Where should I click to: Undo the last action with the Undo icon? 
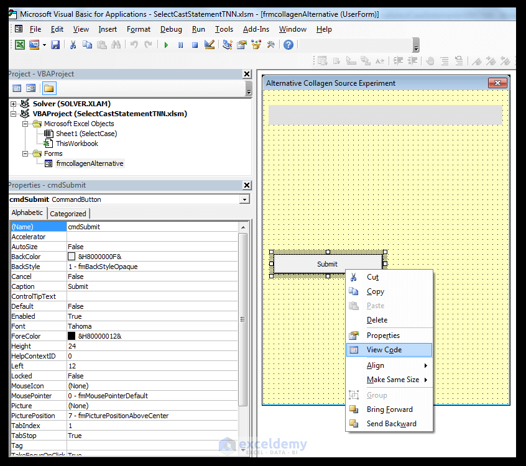pos(136,45)
